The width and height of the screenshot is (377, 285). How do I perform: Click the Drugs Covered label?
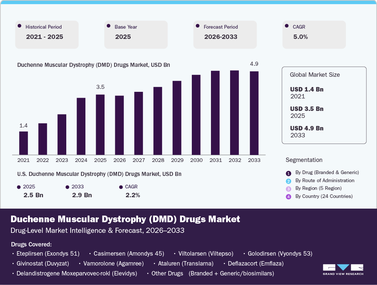31,245
